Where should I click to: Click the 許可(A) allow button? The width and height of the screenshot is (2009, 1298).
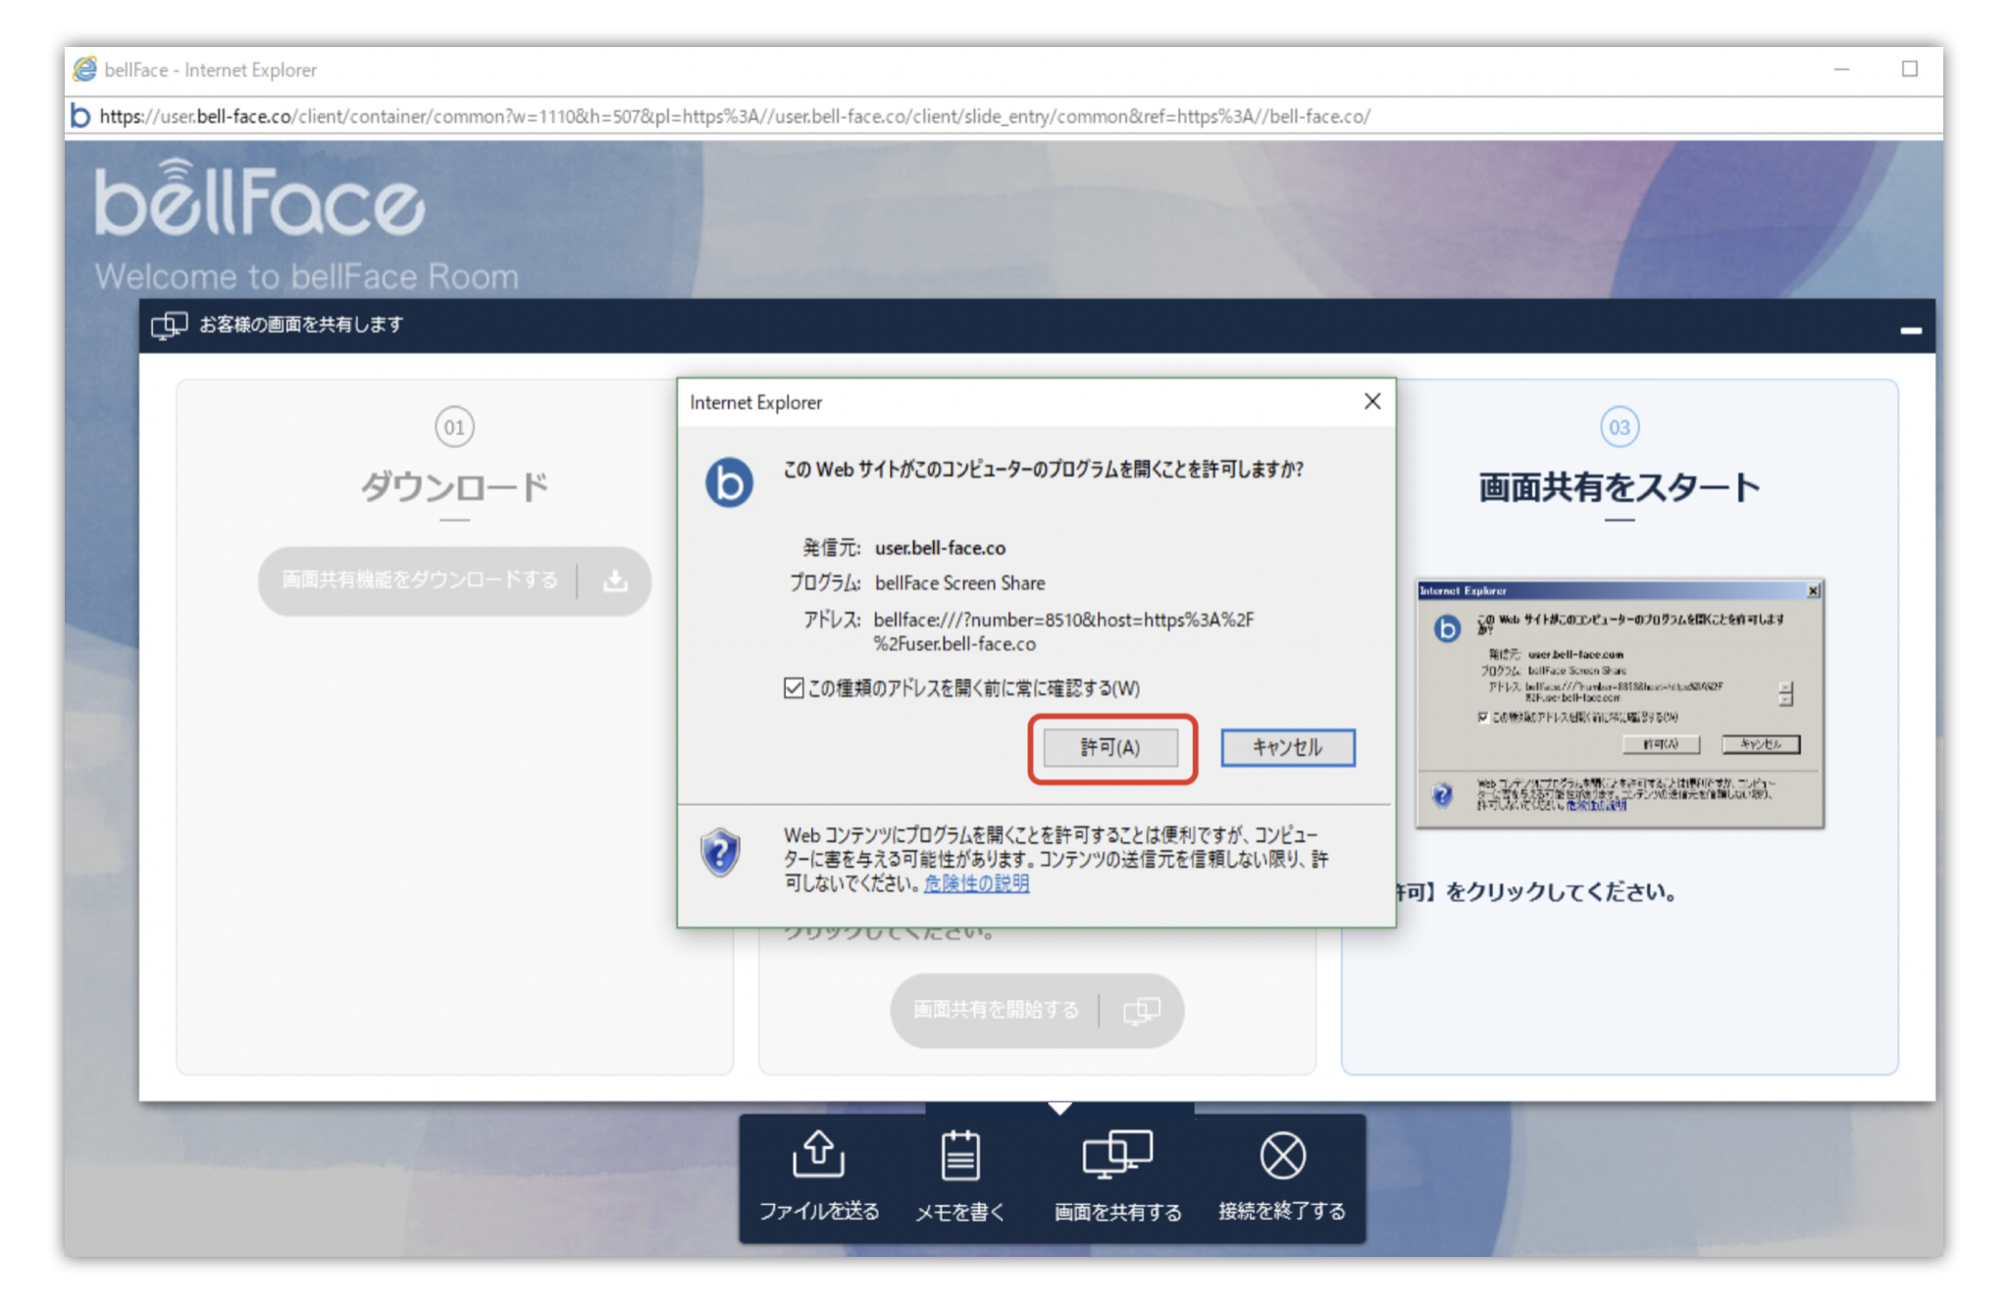pyautogui.click(x=1110, y=748)
